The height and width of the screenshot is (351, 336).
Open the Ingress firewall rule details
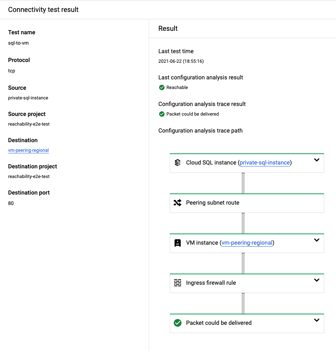coord(317,280)
